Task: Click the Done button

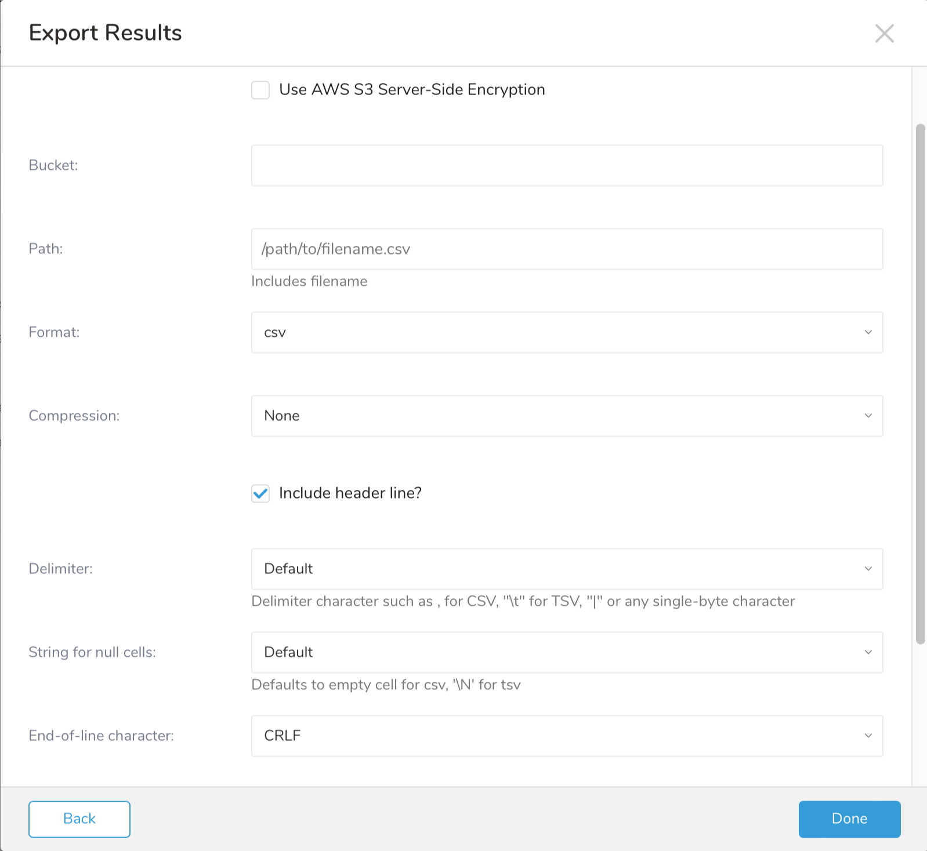Action: pyautogui.click(x=849, y=819)
